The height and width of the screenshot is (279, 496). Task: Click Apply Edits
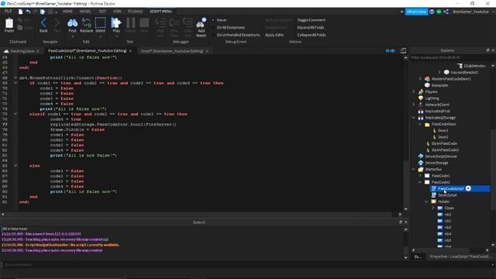click(x=274, y=35)
